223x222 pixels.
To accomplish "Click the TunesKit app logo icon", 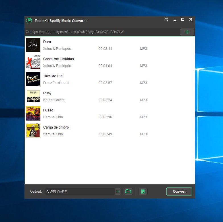I will point(29,21).
